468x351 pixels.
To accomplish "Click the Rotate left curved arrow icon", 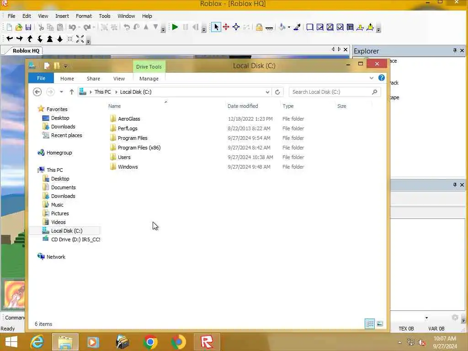I will pyautogui.click(x=127, y=27).
